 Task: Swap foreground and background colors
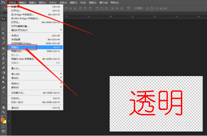tap(5, 116)
